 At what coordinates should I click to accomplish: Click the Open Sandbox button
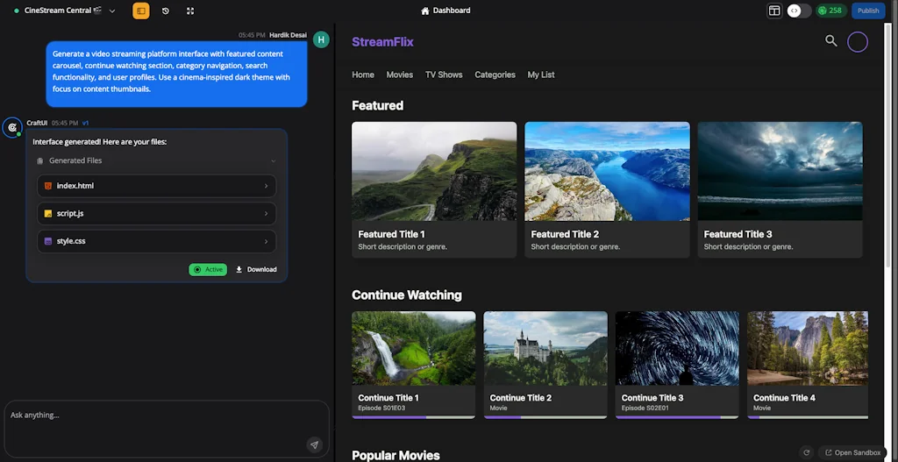pyautogui.click(x=852, y=452)
